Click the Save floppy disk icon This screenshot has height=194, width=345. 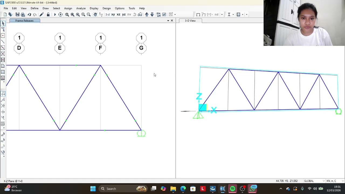17,15
